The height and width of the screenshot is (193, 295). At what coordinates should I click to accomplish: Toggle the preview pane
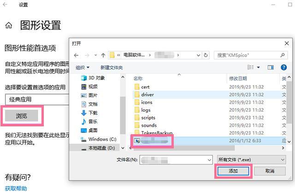coord(271,68)
